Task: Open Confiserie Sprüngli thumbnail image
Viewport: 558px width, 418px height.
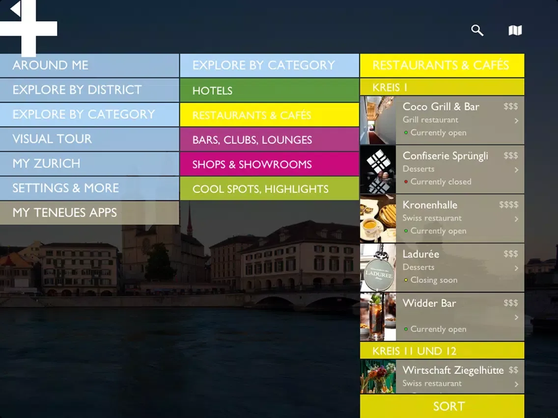Action: 378,170
